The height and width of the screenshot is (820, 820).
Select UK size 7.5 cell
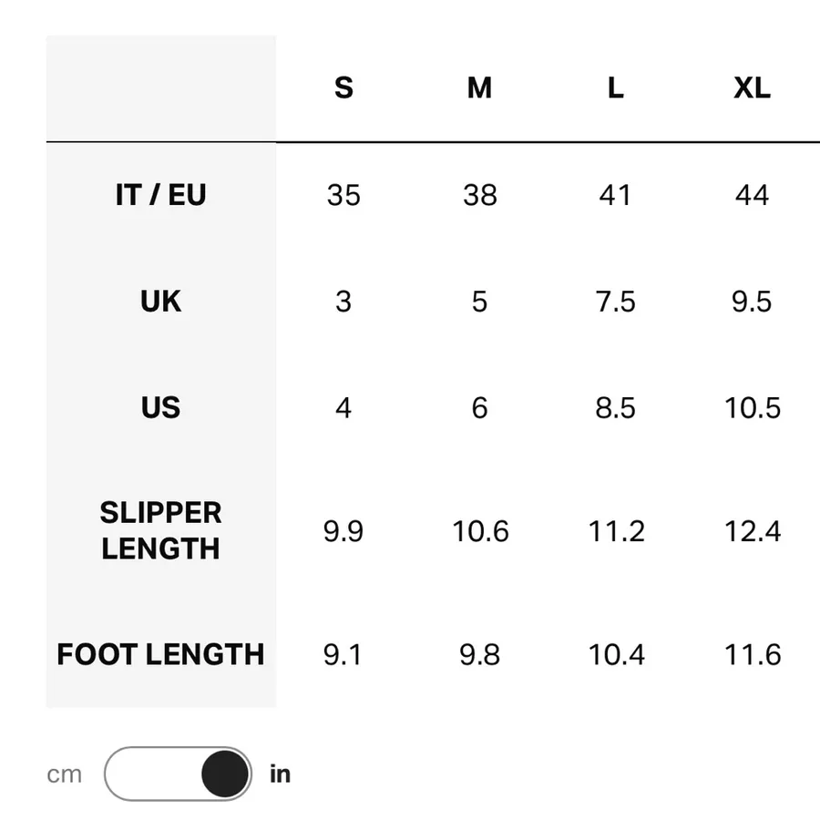pos(616,302)
